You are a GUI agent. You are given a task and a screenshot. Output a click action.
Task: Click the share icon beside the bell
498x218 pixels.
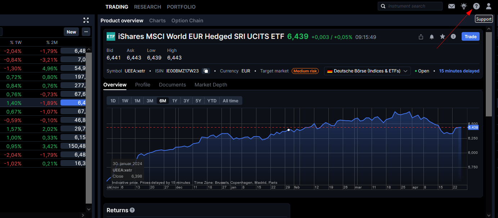click(x=421, y=37)
